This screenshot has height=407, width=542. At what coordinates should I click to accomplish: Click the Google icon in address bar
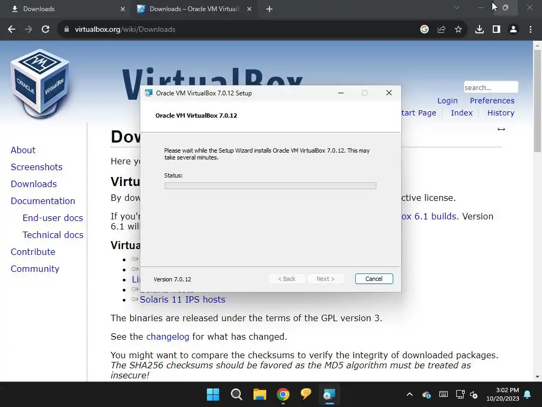pyautogui.click(x=424, y=30)
